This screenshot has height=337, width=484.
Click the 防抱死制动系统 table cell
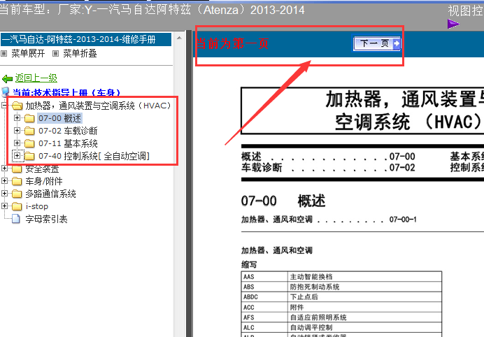(x=364, y=287)
